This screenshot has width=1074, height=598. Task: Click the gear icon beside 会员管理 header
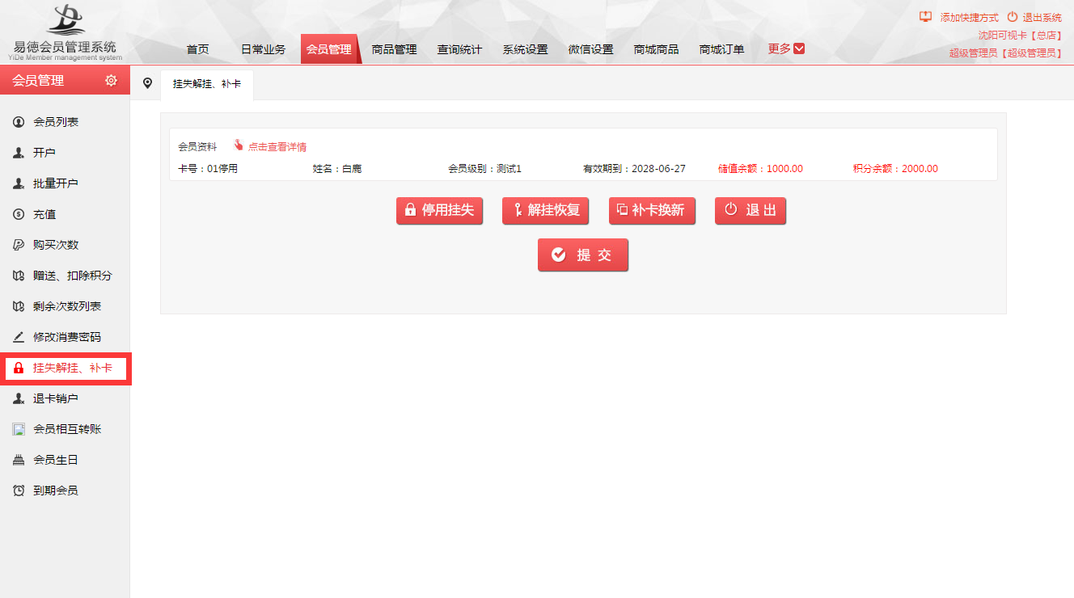pyautogui.click(x=112, y=80)
